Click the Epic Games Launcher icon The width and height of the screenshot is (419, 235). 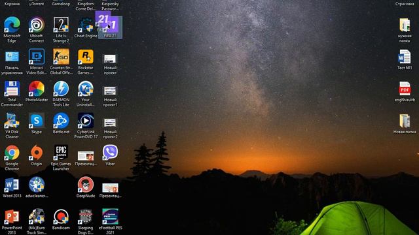[x=61, y=157]
